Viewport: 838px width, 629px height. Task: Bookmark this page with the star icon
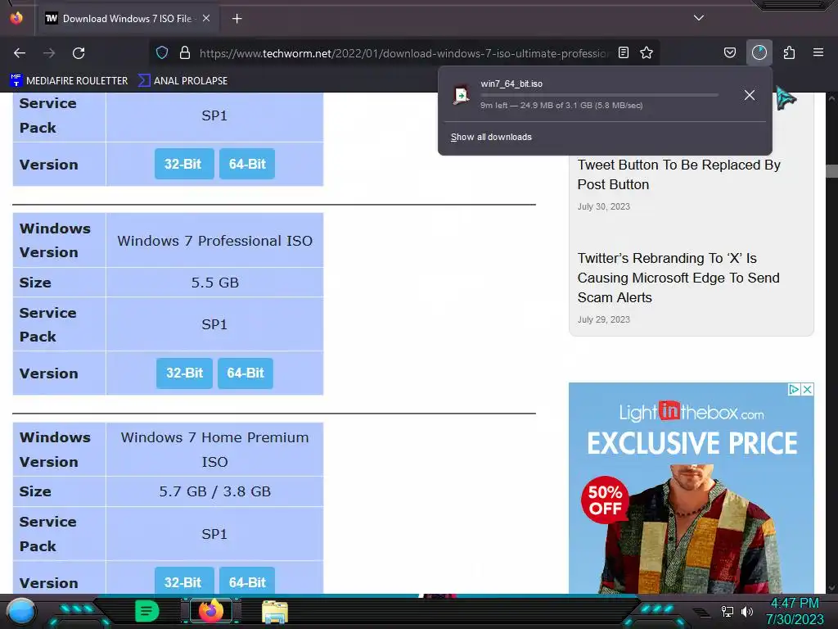647,52
